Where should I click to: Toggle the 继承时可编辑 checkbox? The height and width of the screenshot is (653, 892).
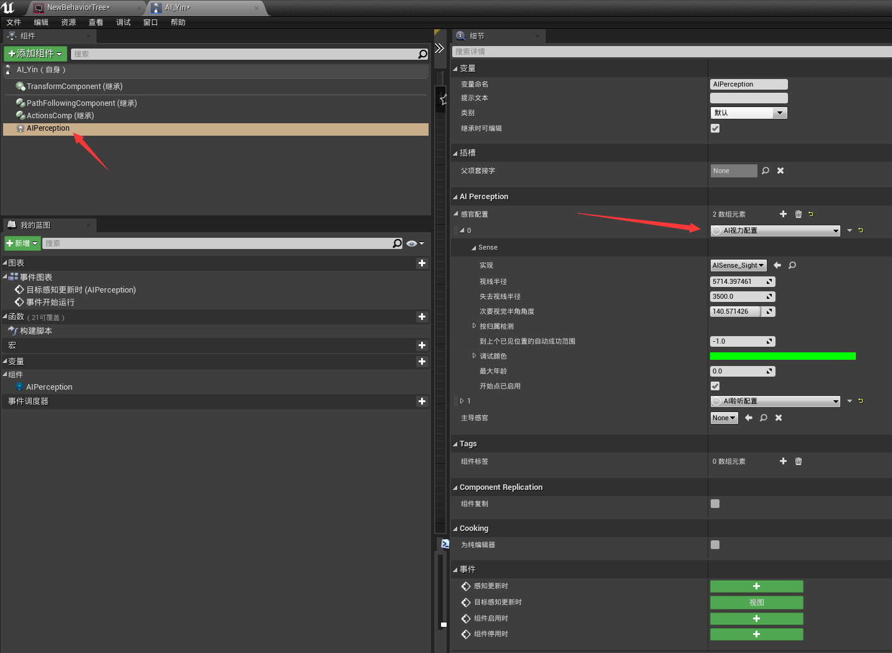[x=715, y=128]
